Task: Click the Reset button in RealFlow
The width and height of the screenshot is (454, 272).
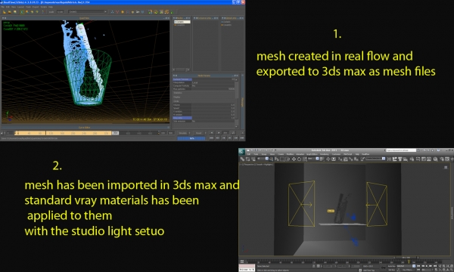Action: pyautogui.click(x=199, y=133)
